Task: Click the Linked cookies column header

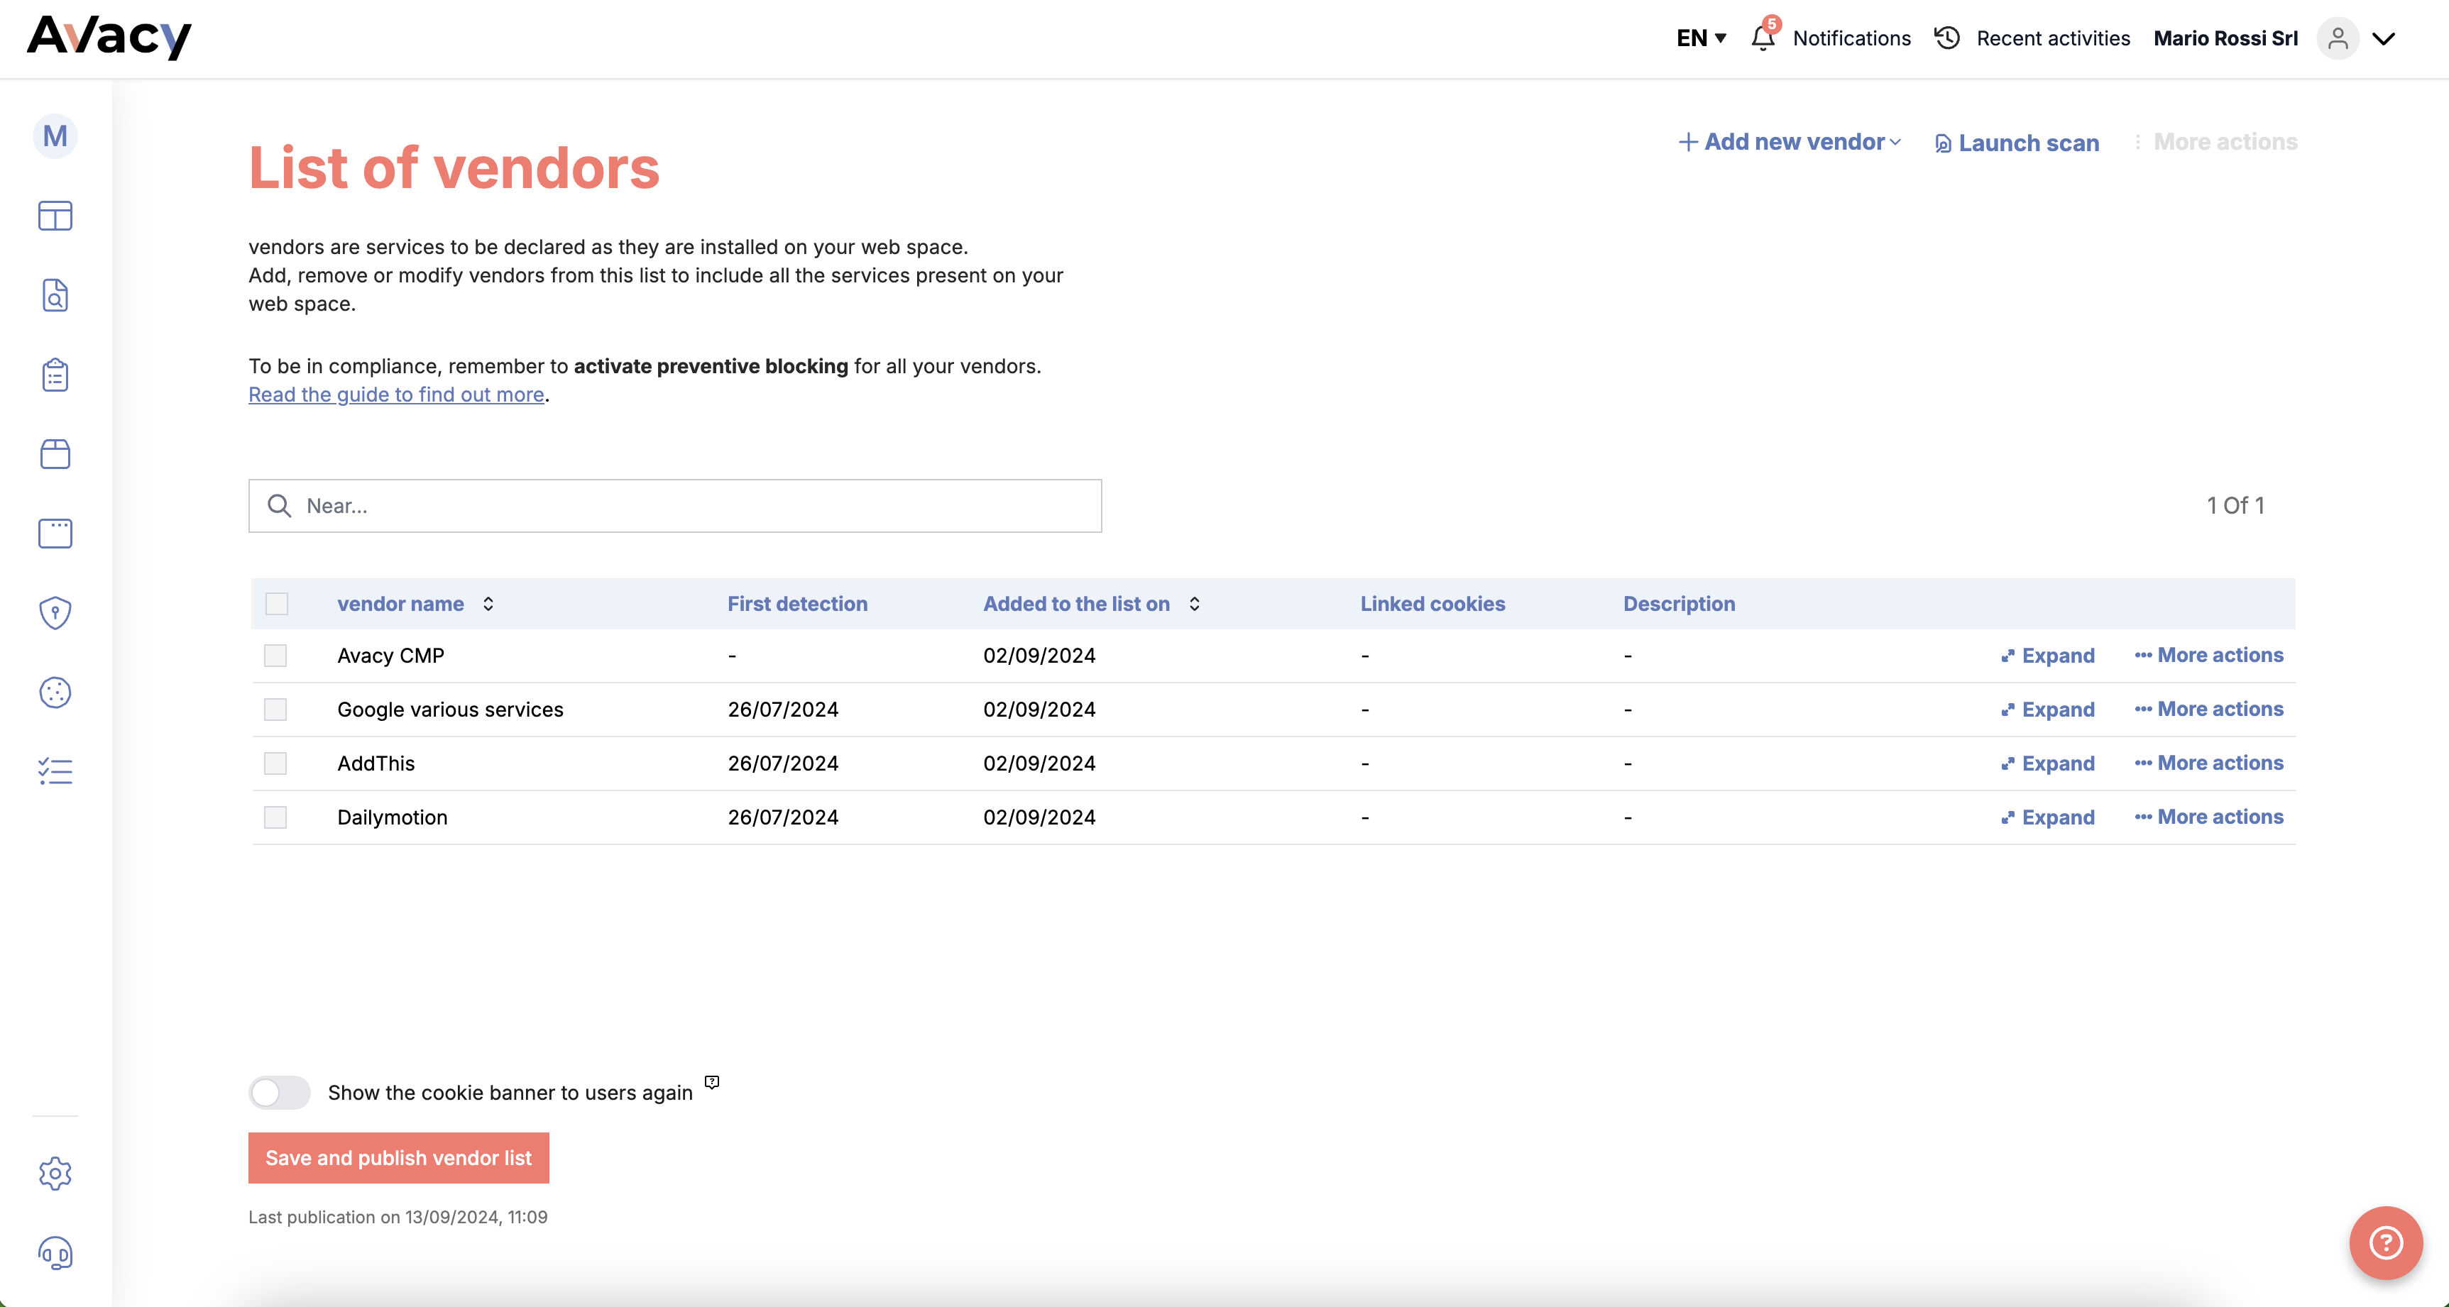Action: click(x=1432, y=604)
